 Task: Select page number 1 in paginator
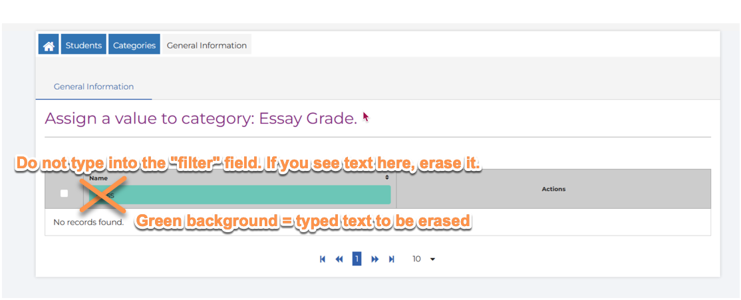tap(357, 259)
